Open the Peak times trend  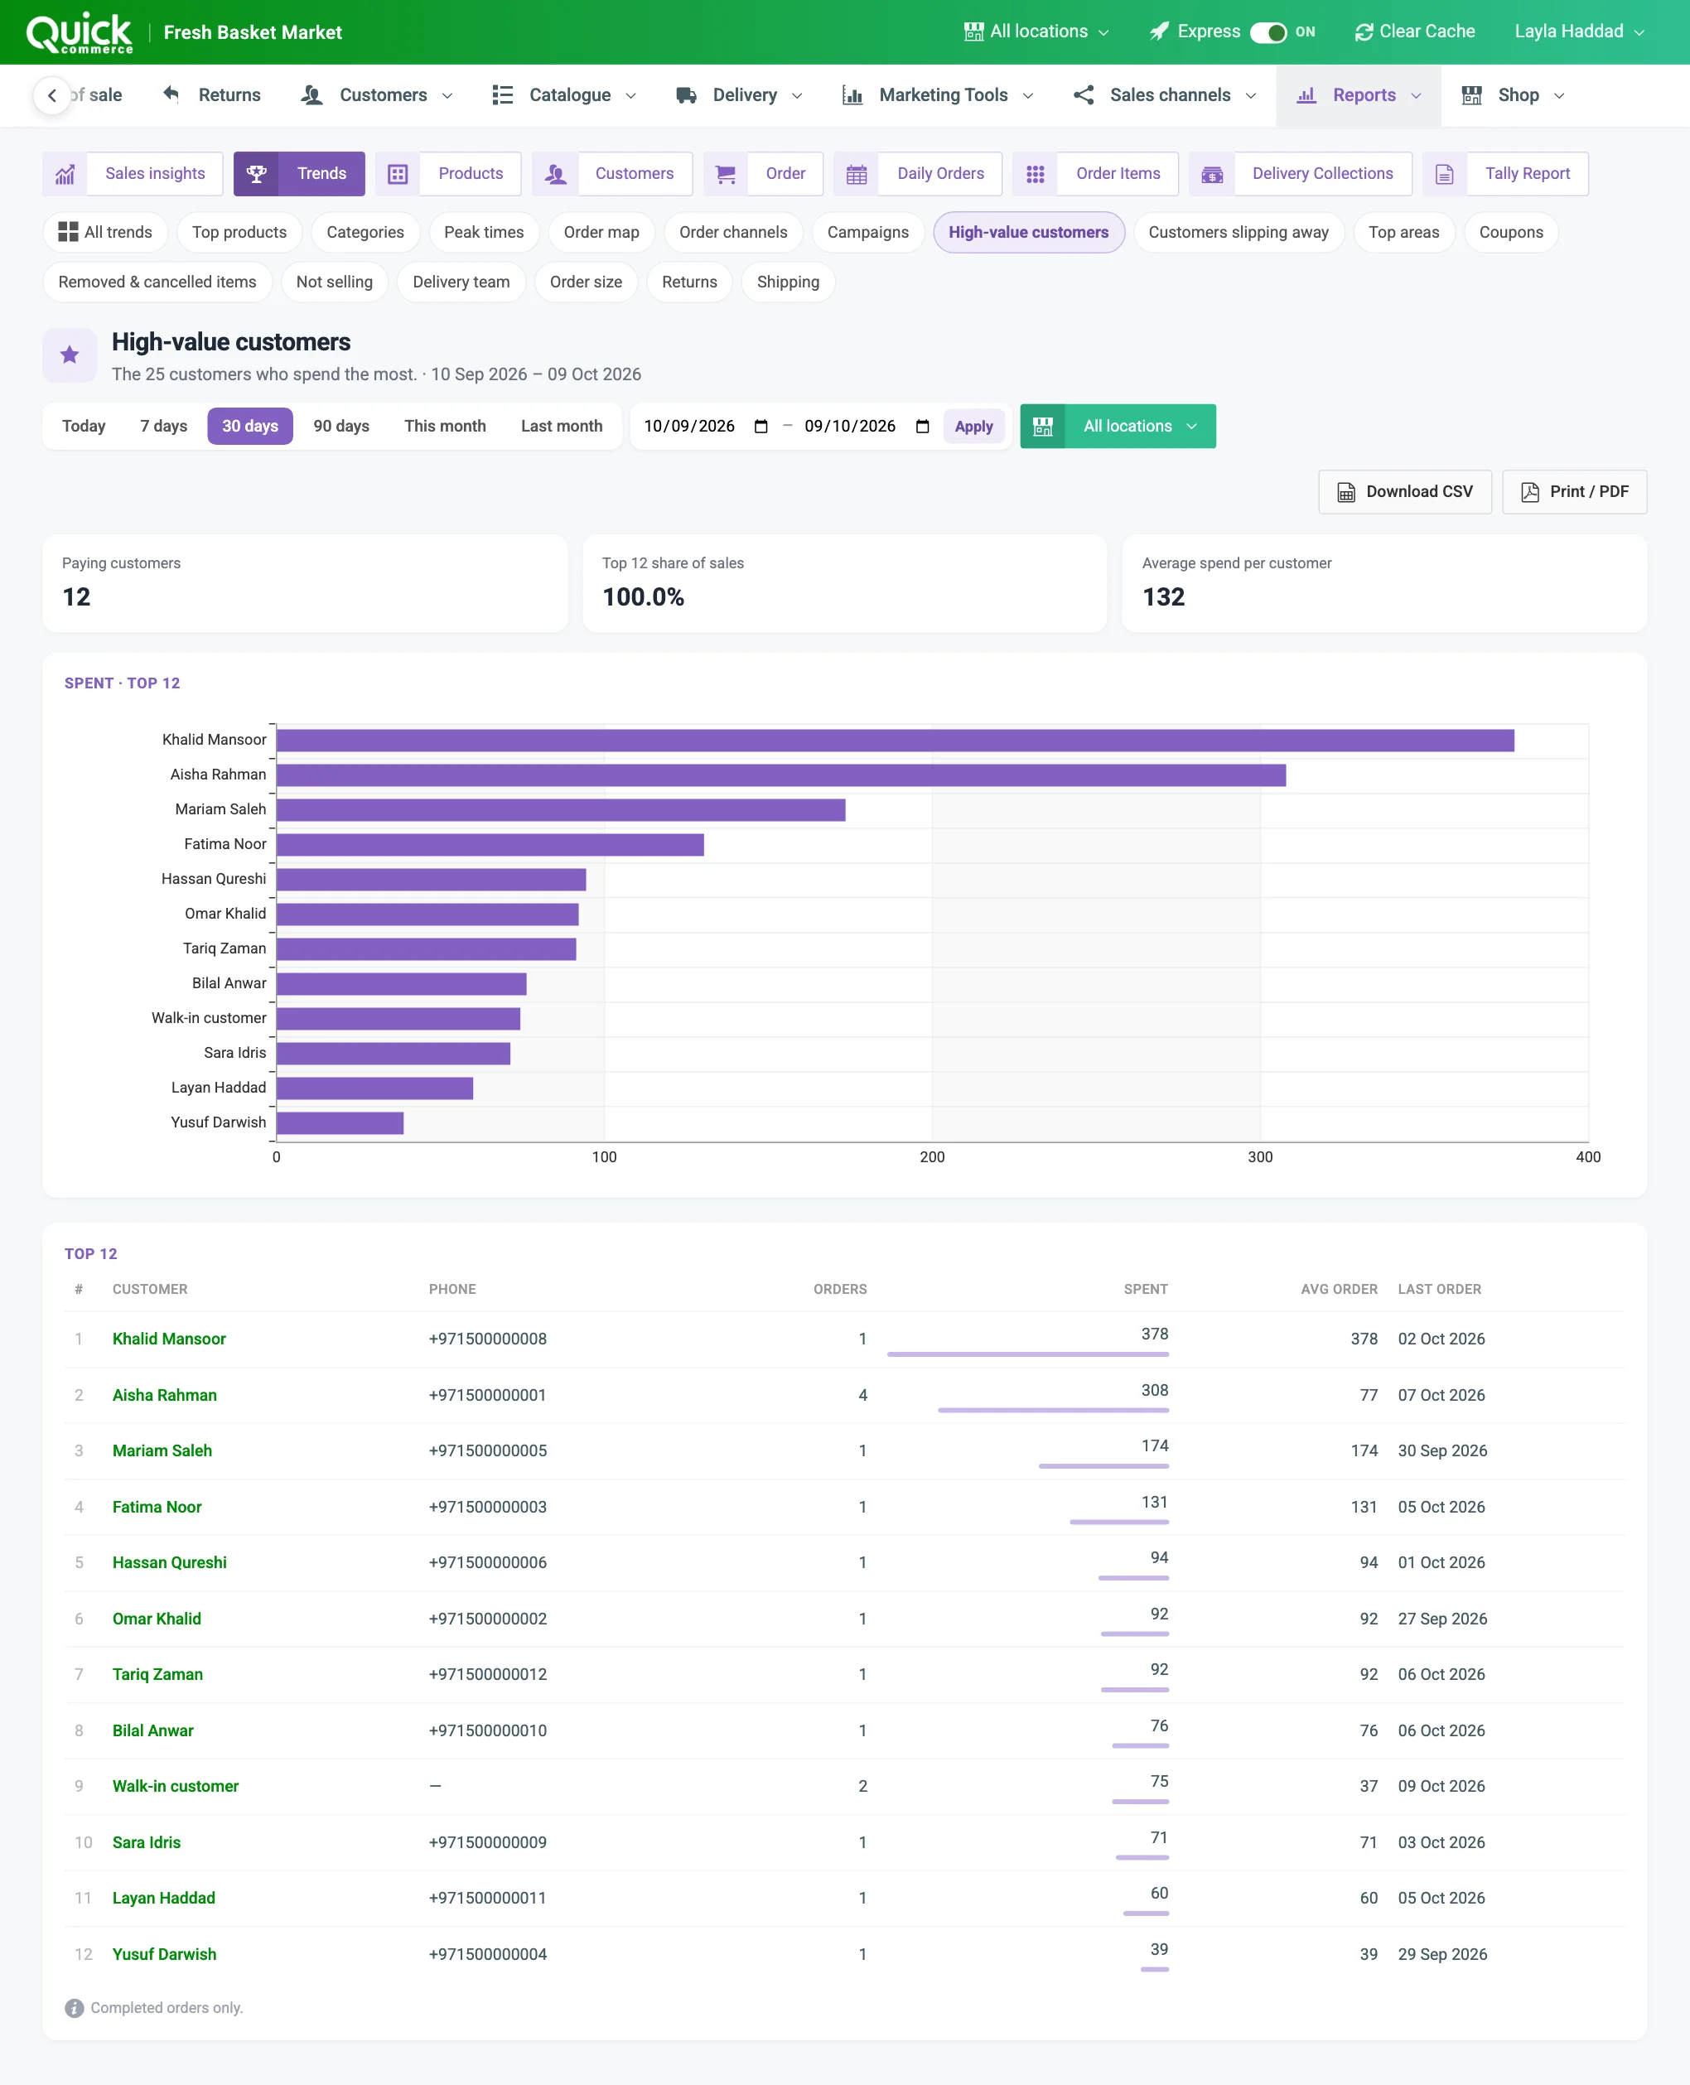pos(484,233)
